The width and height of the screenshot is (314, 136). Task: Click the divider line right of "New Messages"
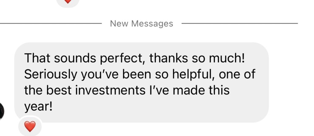239,23
